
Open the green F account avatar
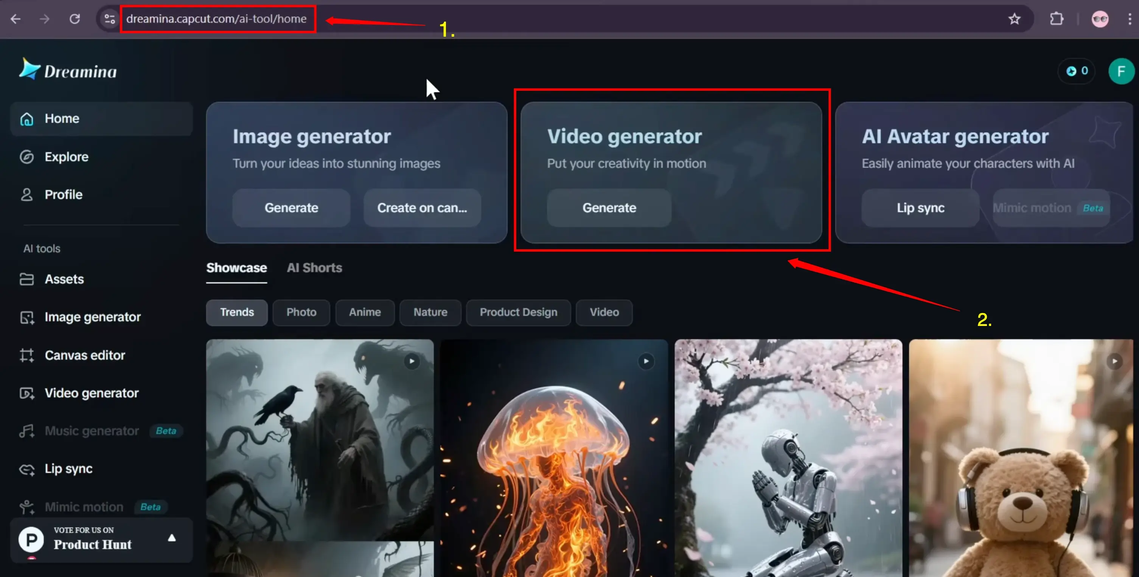click(x=1121, y=71)
